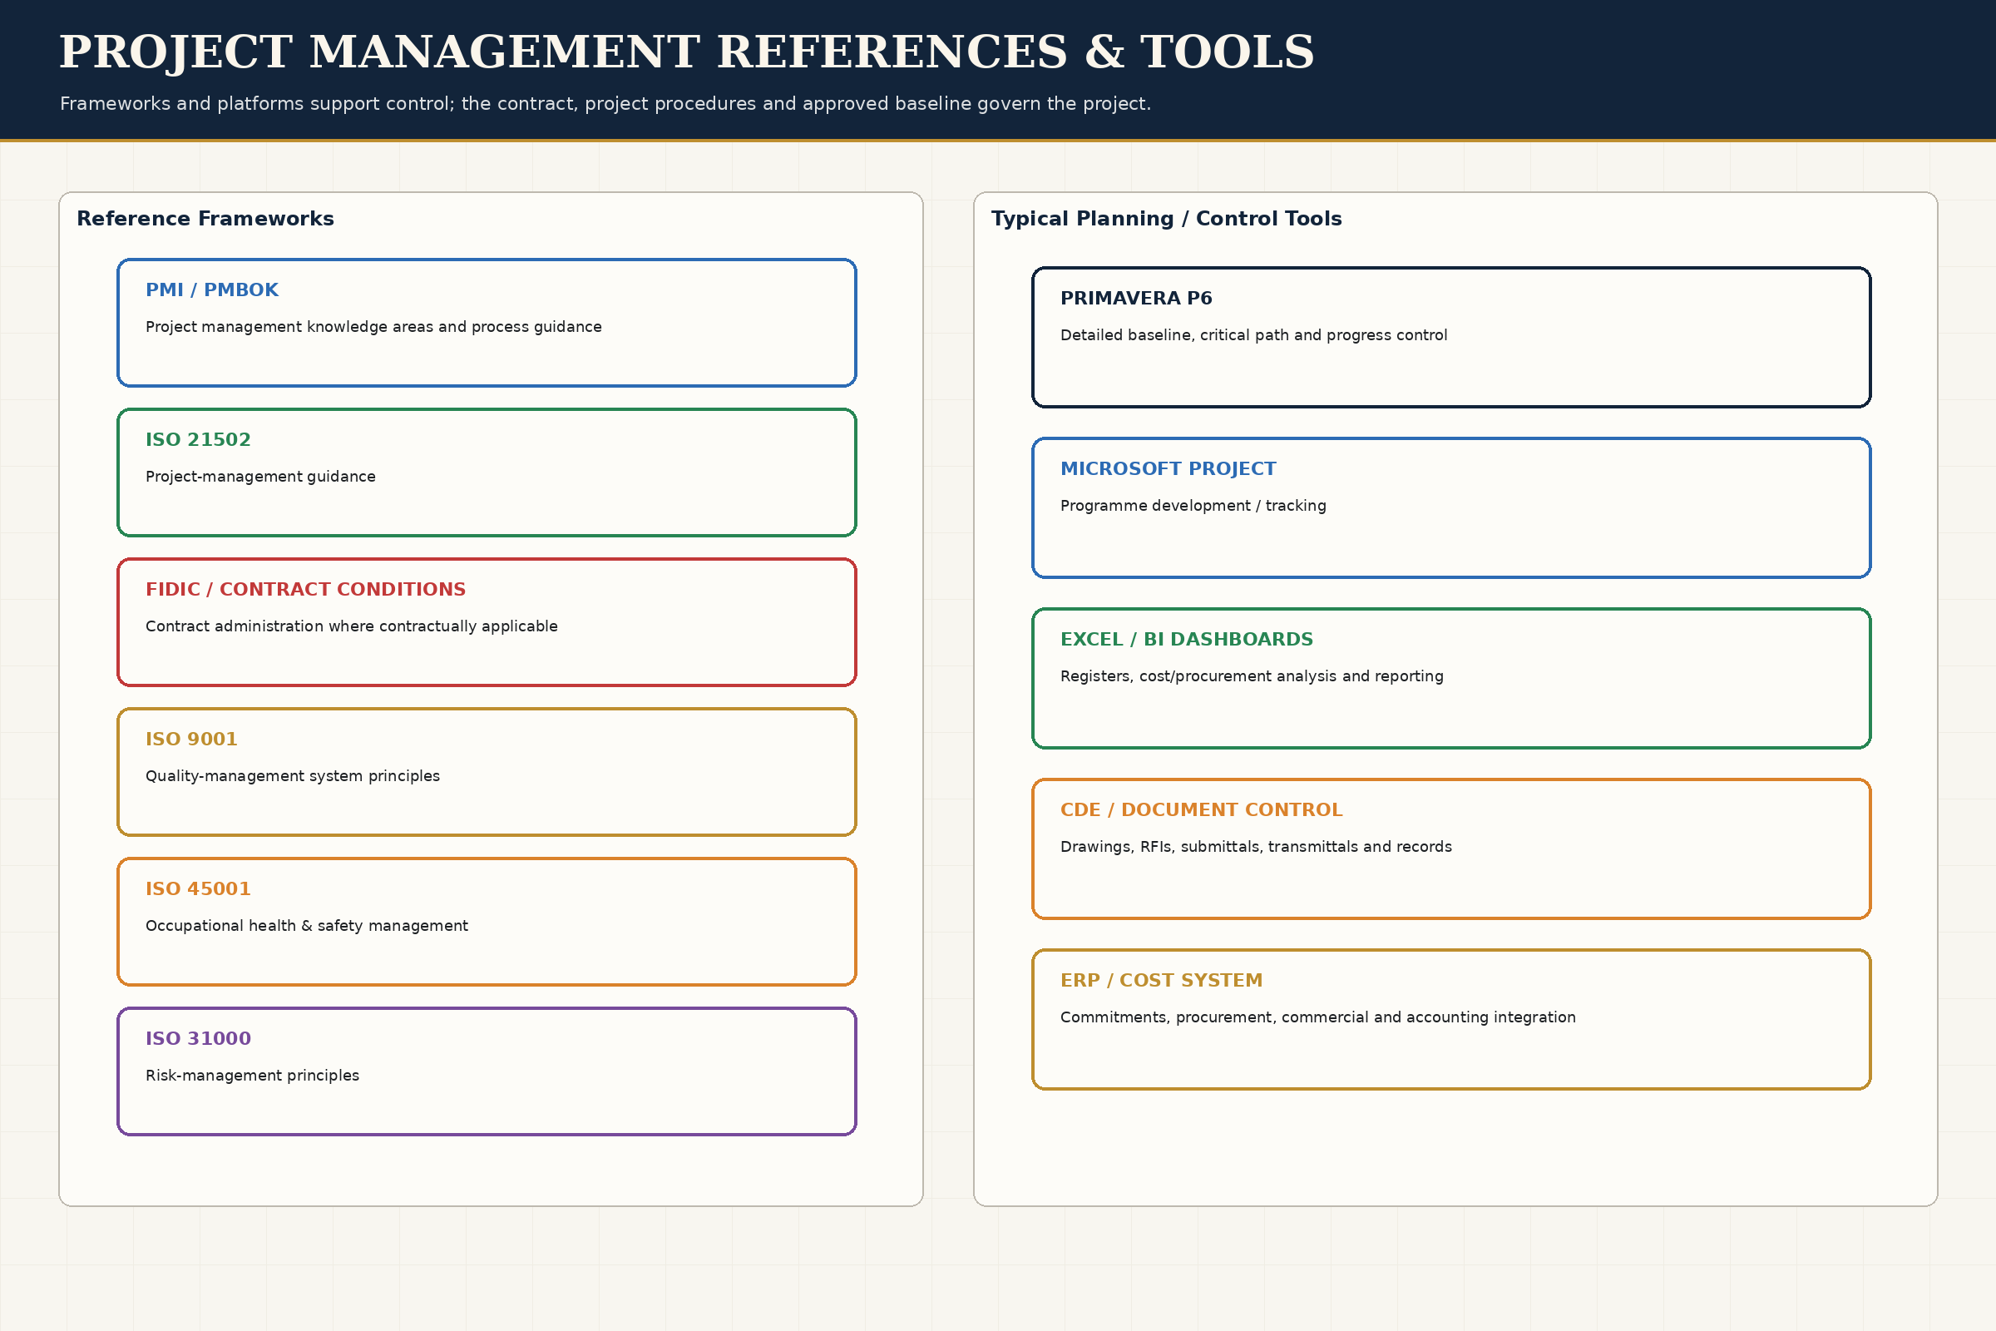Click 'Contract administration where contractually applicable' text
Viewport: 1996px width, 1331px height.
(351, 626)
